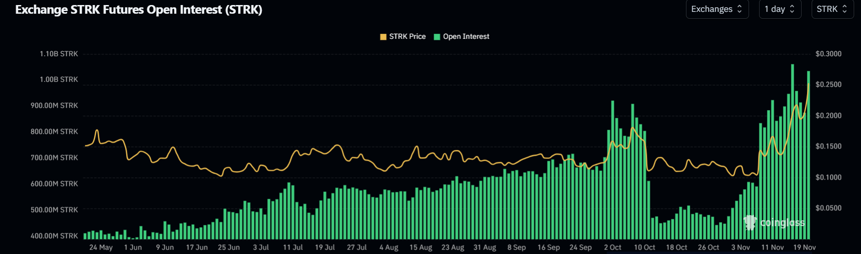Click the coinglass watermark logo
Viewport: 861px width, 254px height.
click(774, 222)
